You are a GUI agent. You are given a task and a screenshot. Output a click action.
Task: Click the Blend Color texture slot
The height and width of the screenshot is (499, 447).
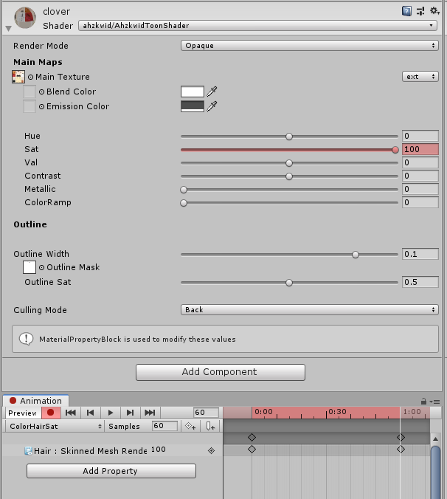click(30, 92)
